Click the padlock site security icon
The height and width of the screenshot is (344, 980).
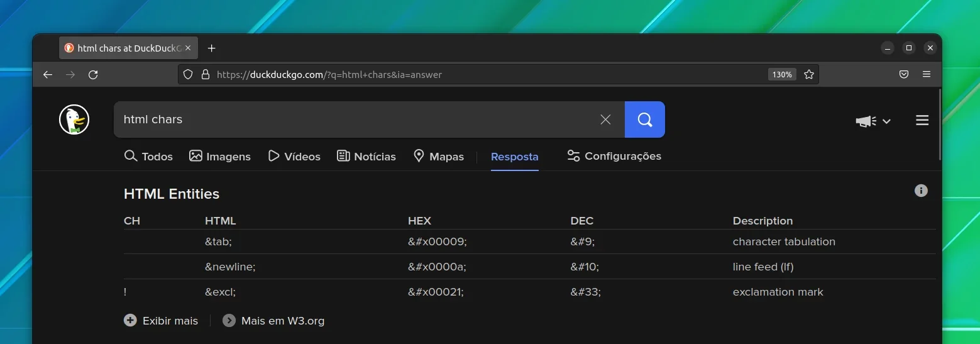[x=205, y=74]
